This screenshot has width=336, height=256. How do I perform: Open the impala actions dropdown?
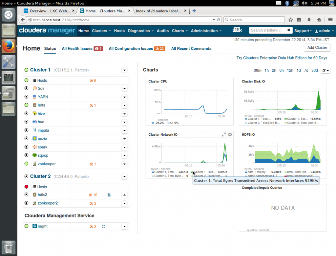tap(124, 130)
